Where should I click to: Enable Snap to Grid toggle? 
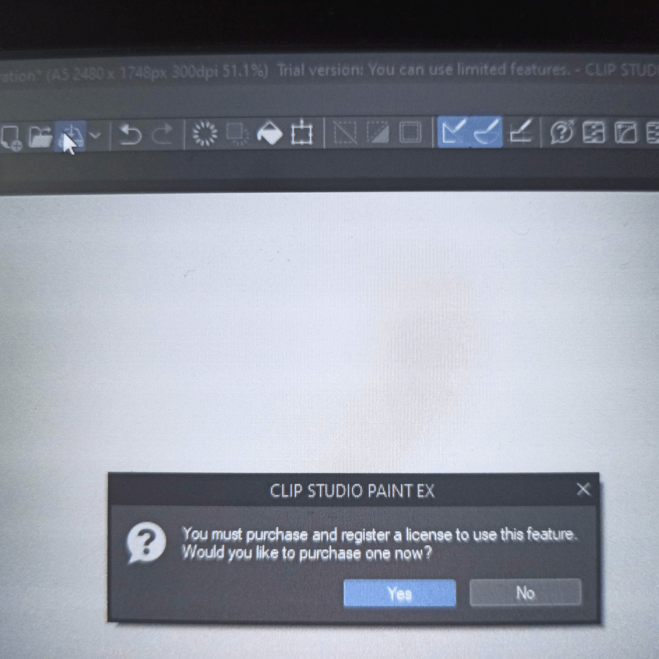(x=521, y=132)
